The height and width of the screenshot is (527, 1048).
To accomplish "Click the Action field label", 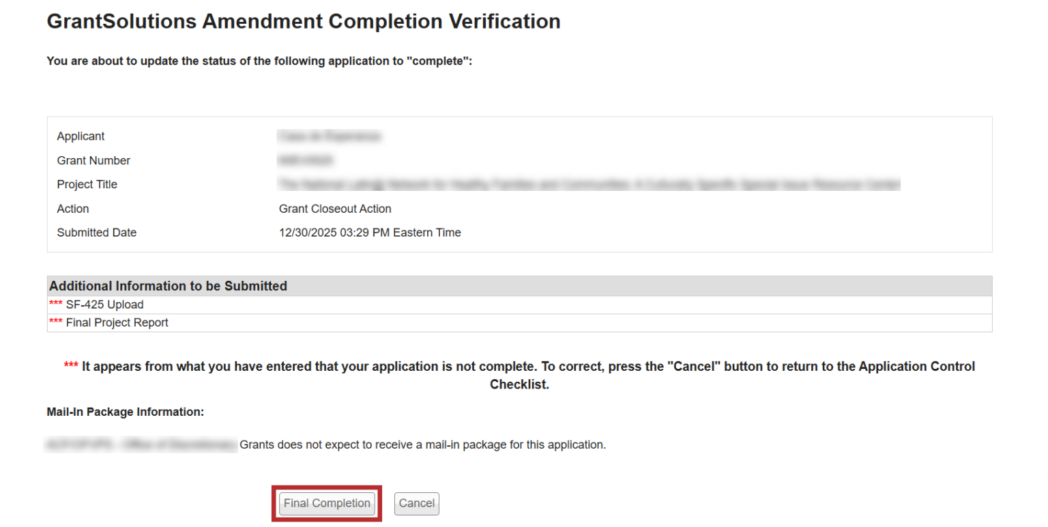I will point(73,209).
